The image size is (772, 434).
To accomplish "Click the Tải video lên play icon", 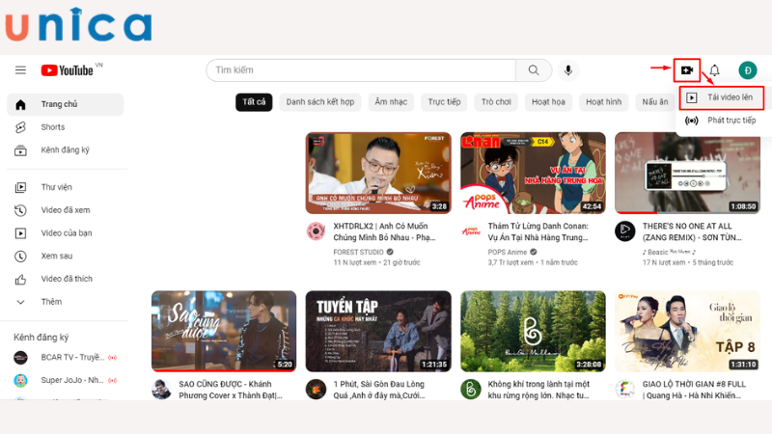I will pyautogui.click(x=691, y=98).
